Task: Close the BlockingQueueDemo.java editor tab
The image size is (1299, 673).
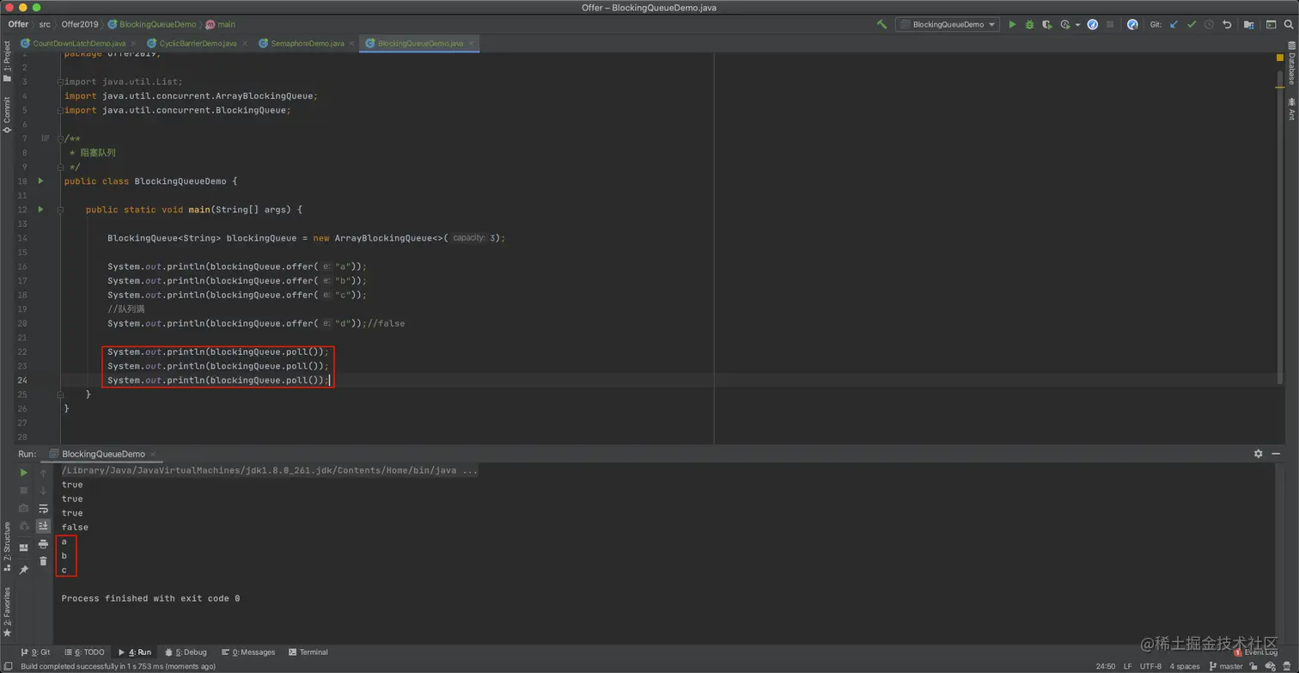Action: (x=472, y=43)
